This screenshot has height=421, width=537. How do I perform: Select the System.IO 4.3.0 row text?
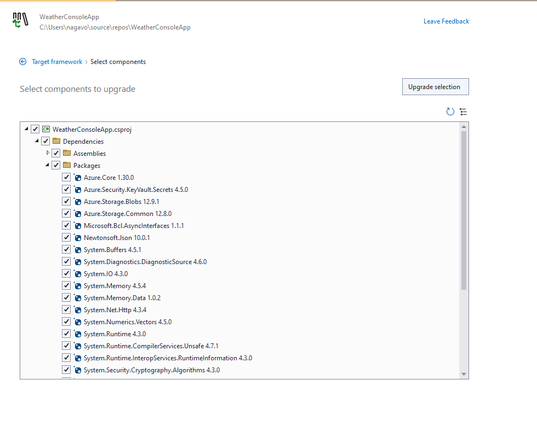coord(106,274)
